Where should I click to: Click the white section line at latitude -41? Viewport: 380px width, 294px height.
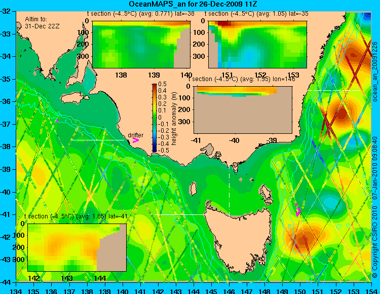coord(181,214)
